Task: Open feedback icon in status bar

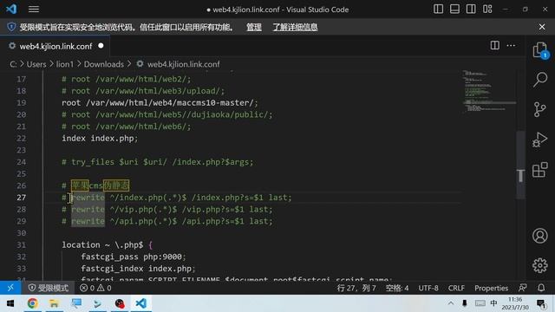Action: (522, 288)
